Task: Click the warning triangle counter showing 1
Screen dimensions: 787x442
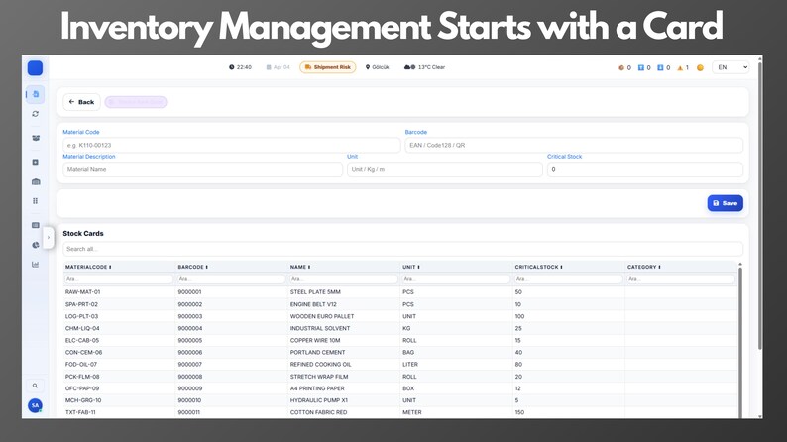Action: pos(683,67)
